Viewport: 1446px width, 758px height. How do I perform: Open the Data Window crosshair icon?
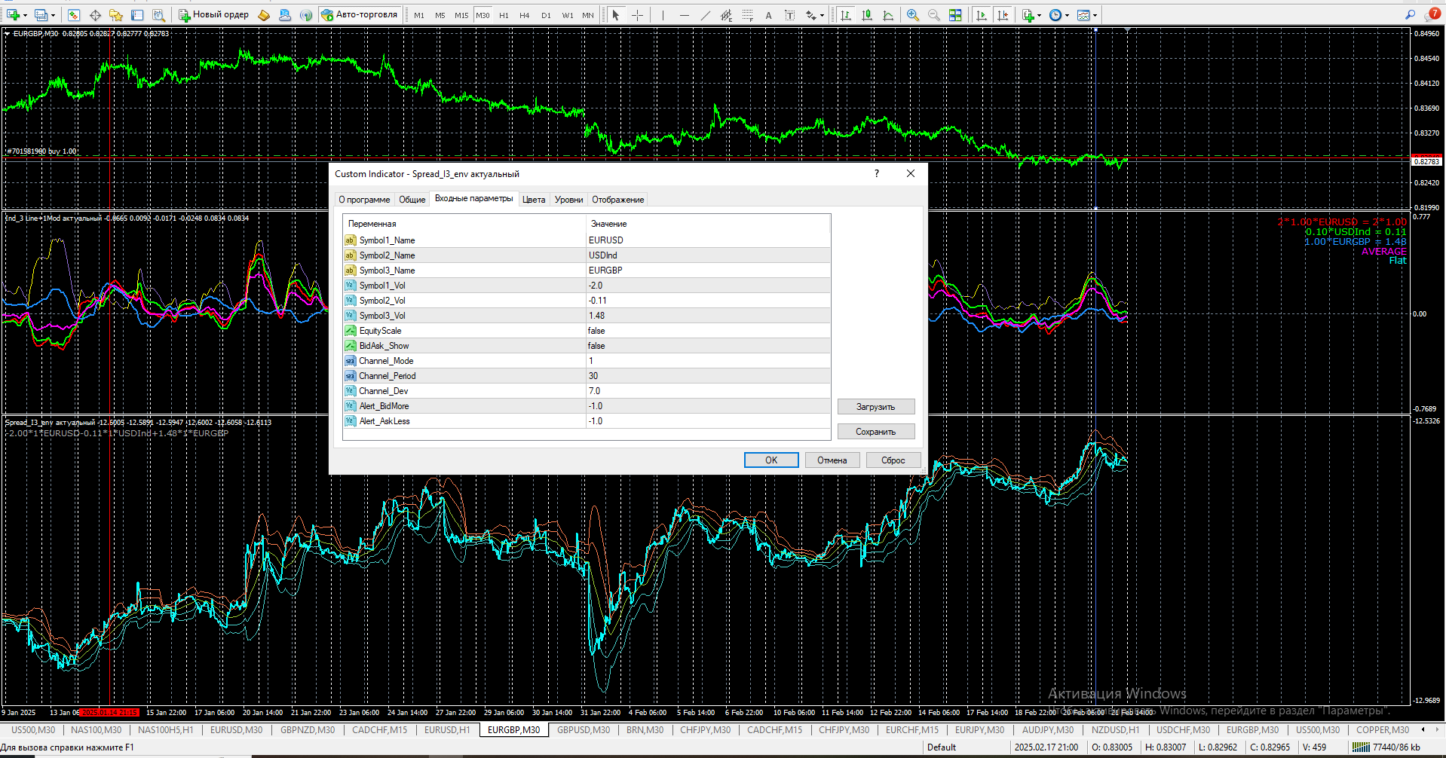(95, 15)
